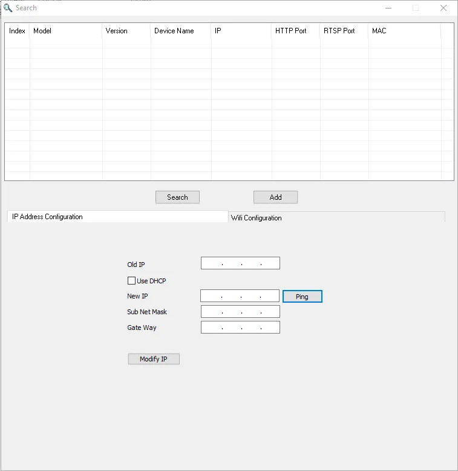Sort by the Model column header
The image size is (458, 471).
[66, 31]
